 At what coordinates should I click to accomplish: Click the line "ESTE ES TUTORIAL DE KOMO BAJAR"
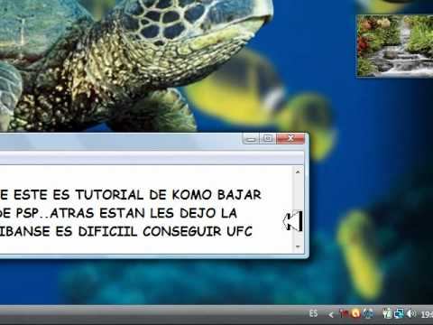[138, 195]
